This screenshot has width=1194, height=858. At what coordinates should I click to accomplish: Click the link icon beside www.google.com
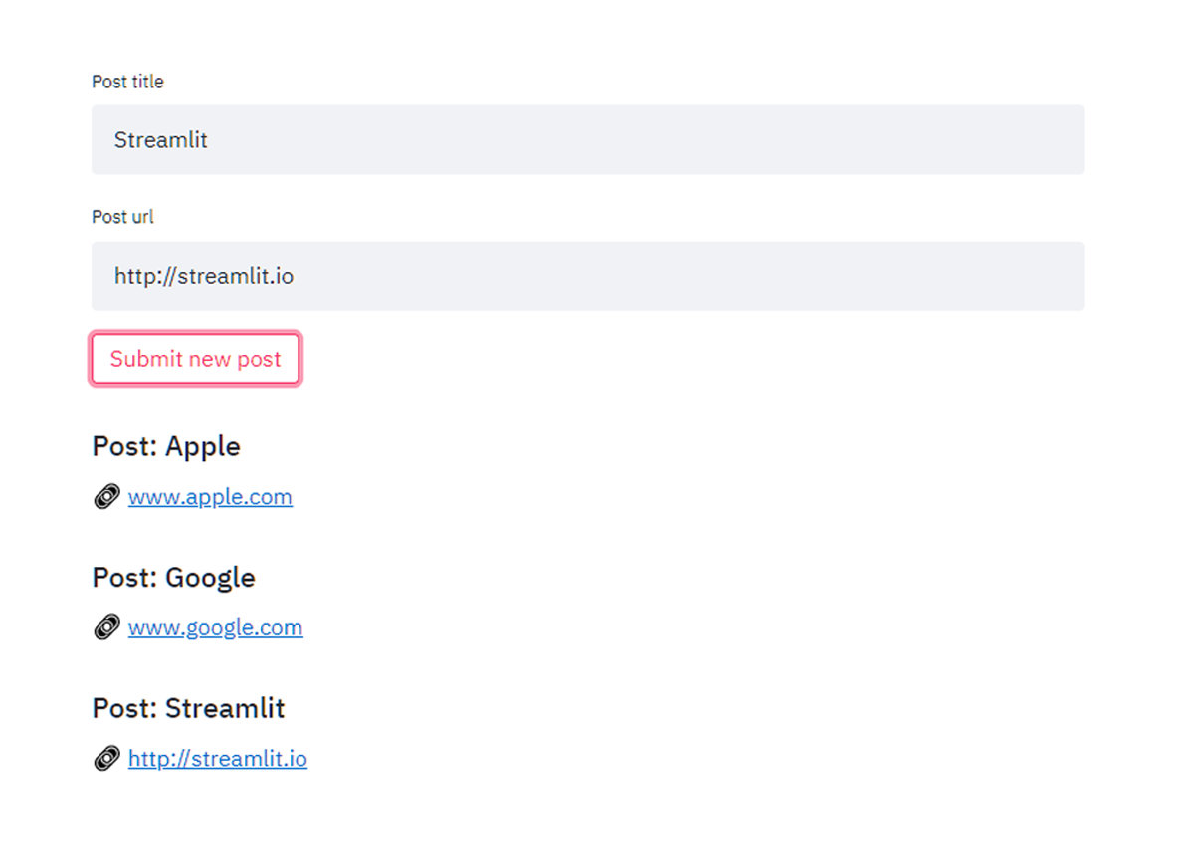click(106, 628)
